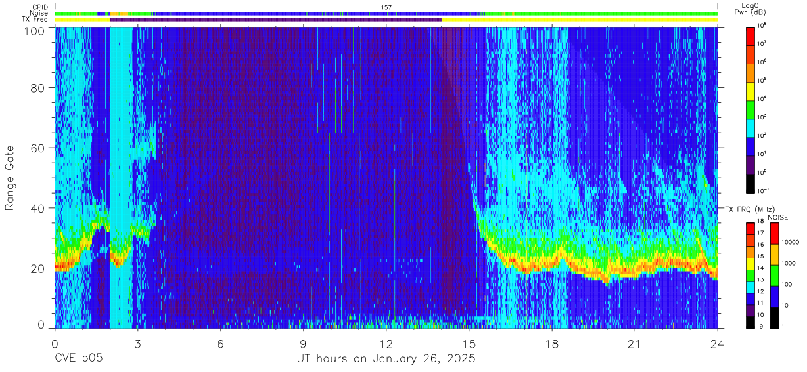Click the 80 tick label on the range gate axis

point(39,88)
